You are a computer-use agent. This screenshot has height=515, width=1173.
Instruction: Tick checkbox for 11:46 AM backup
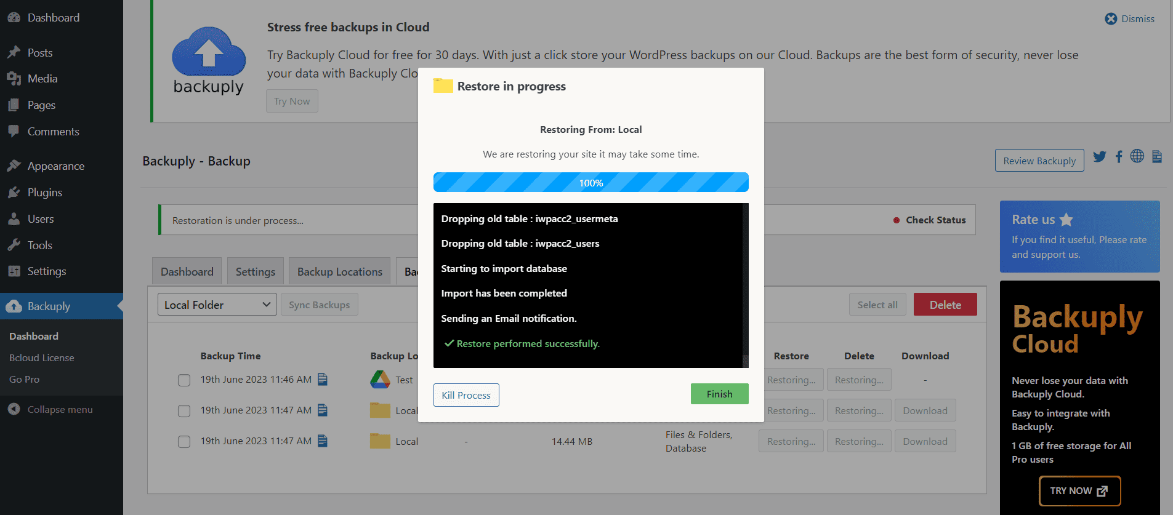click(184, 380)
